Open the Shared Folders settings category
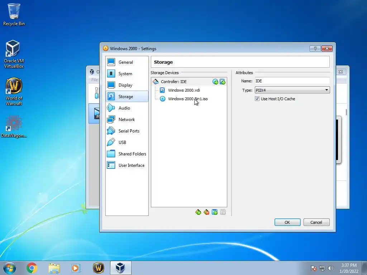Screen dimensions: 367x275 coord(127,154)
